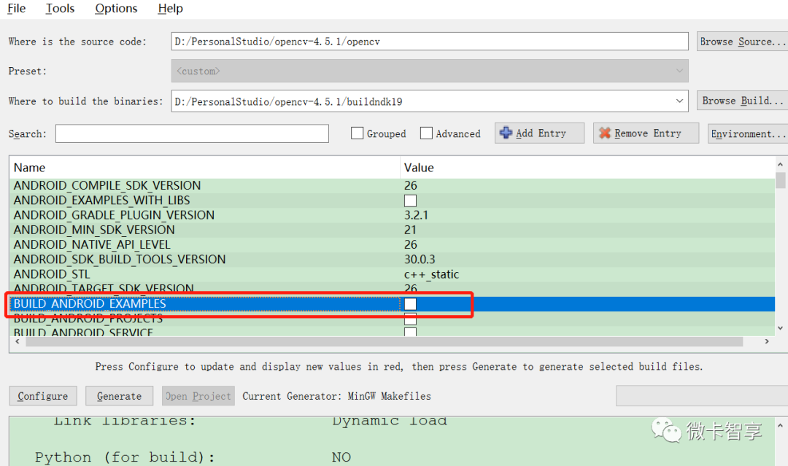Click the red X Remove Entry icon
The image size is (788, 466).
pos(605,133)
